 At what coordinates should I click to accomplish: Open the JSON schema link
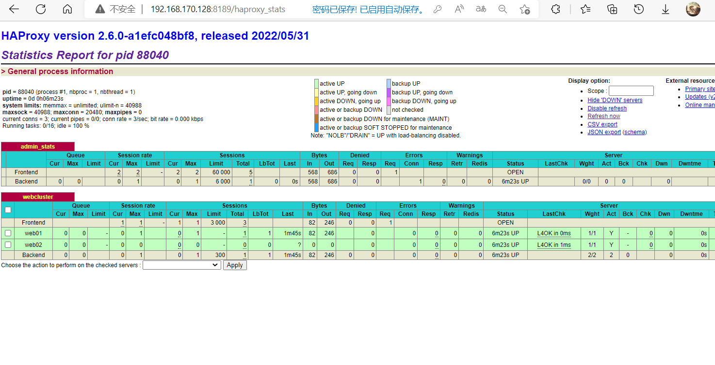(x=635, y=132)
